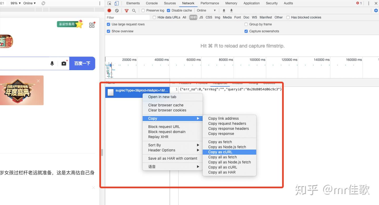Toggle the device toolbar icon
The height and width of the screenshot is (205, 379).
click(116, 3)
